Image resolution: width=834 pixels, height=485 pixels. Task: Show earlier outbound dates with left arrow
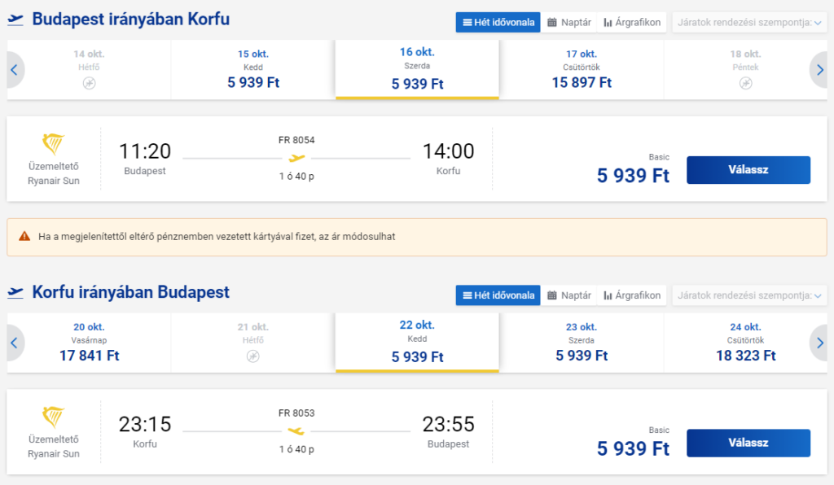coord(15,70)
